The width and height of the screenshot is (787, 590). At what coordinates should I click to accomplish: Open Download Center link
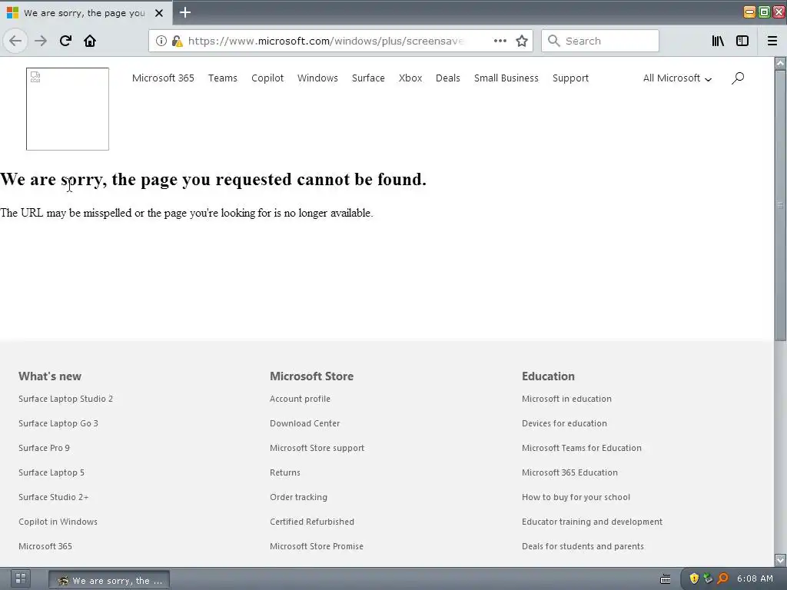(304, 423)
